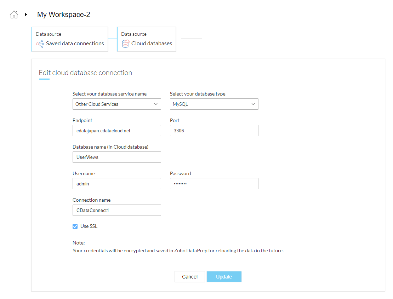Click the My Workspace-2 title
The height and width of the screenshot is (299, 393).
[x=63, y=15]
